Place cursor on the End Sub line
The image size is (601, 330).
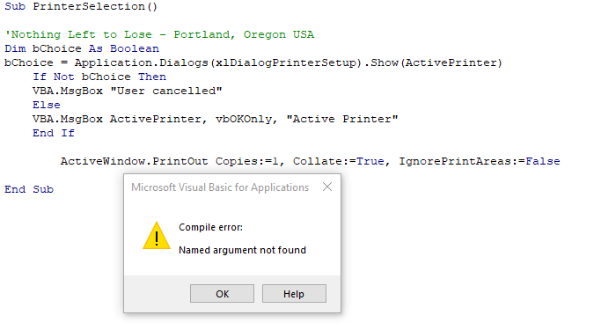[29, 189]
